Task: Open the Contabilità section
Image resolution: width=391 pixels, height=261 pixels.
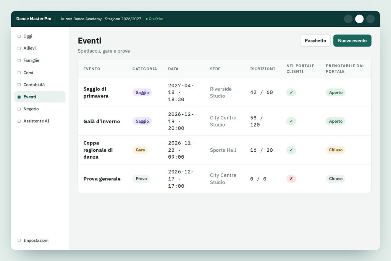Action: coord(40,84)
